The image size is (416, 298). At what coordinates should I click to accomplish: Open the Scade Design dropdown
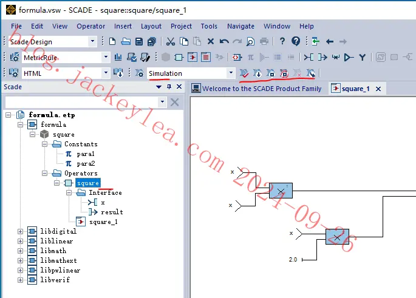(92, 41)
